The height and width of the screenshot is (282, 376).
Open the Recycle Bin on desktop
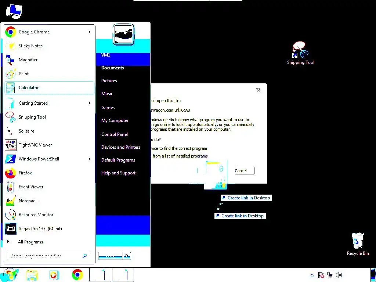pos(358,244)
